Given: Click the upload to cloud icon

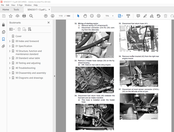Looking at the screenshot, I should (x=17, y=16).
